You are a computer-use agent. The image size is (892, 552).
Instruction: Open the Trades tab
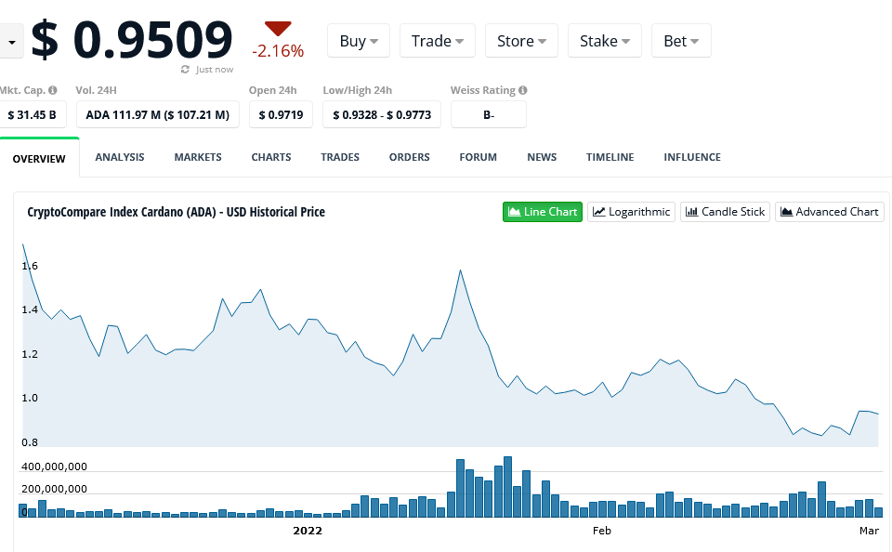[x=340, y=157]
